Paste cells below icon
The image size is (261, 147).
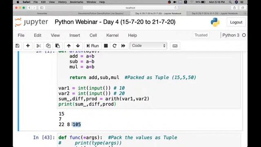point(58,46)
